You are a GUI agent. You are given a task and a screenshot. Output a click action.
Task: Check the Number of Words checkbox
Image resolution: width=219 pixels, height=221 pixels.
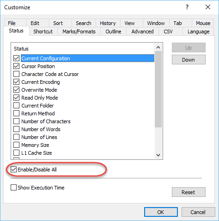(16, 129)
